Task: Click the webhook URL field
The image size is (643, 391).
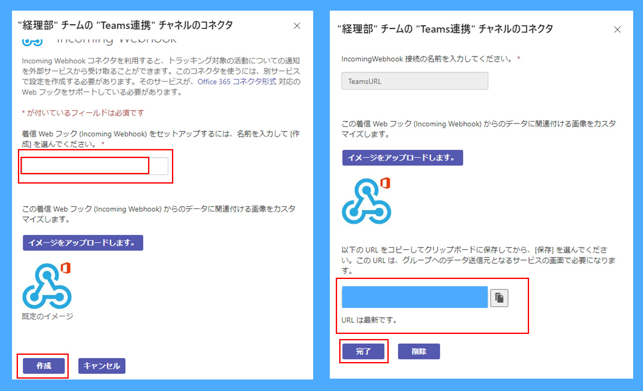Action: point(415,297)
